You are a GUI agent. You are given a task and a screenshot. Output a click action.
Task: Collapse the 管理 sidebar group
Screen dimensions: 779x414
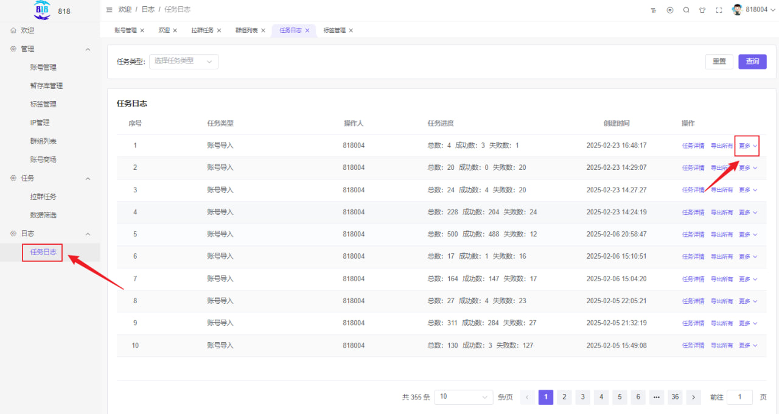point(88,49)
